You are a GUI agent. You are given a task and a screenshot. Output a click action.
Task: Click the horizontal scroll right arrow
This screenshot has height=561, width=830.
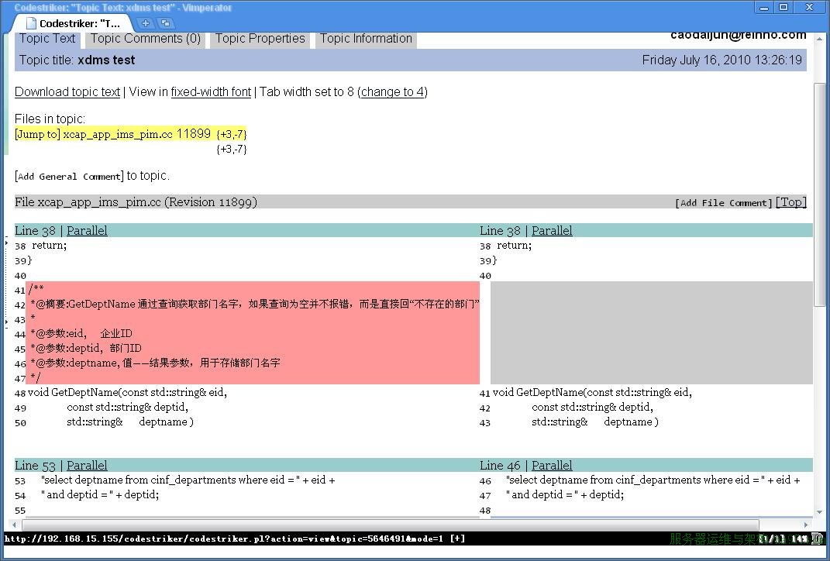806,525
